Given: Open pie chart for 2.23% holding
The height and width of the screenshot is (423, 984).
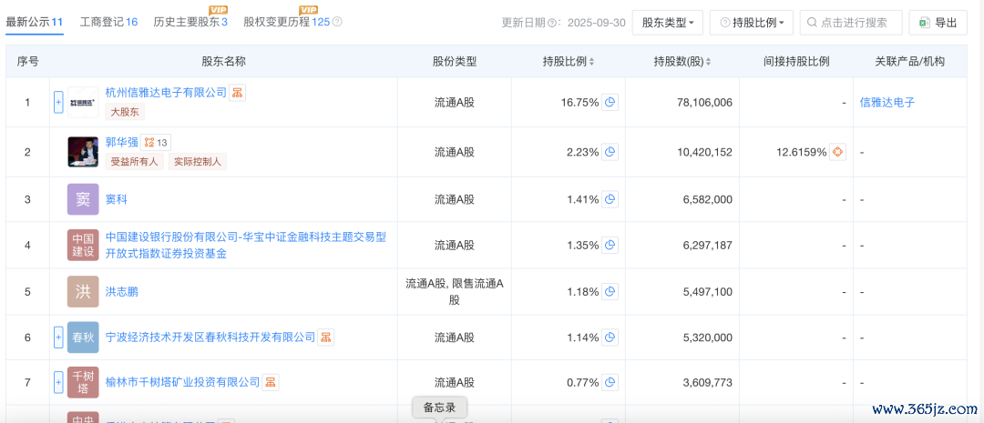Looking at the screenshot, I should tap(610, 152).
